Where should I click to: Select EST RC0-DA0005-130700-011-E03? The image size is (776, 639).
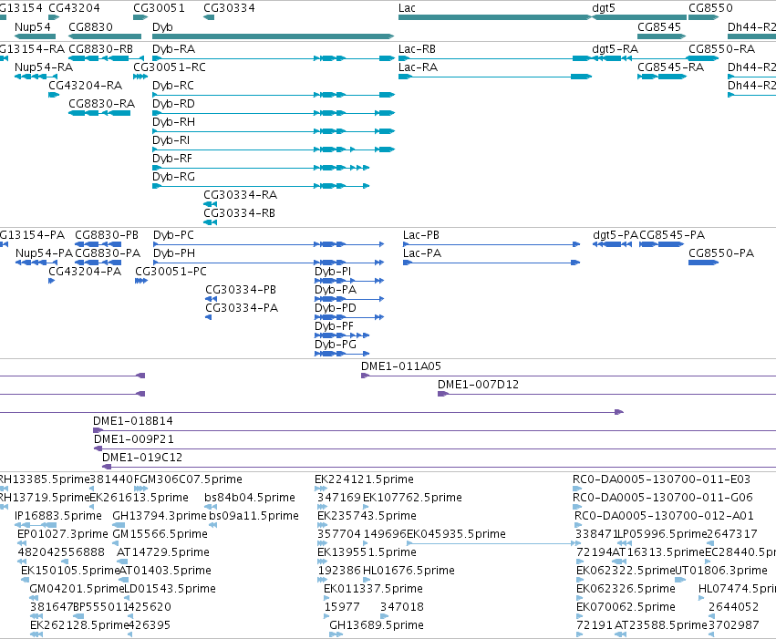661,480
